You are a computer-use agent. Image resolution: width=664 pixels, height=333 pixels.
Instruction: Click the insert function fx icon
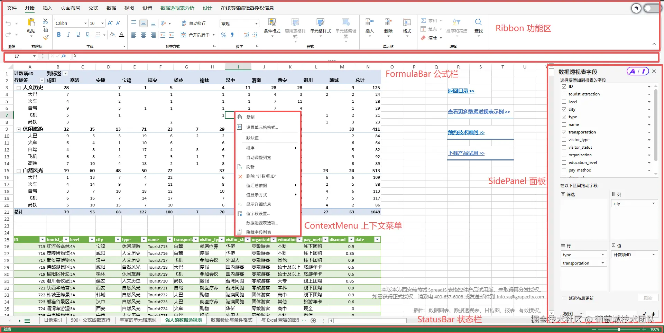coord(64,56)
